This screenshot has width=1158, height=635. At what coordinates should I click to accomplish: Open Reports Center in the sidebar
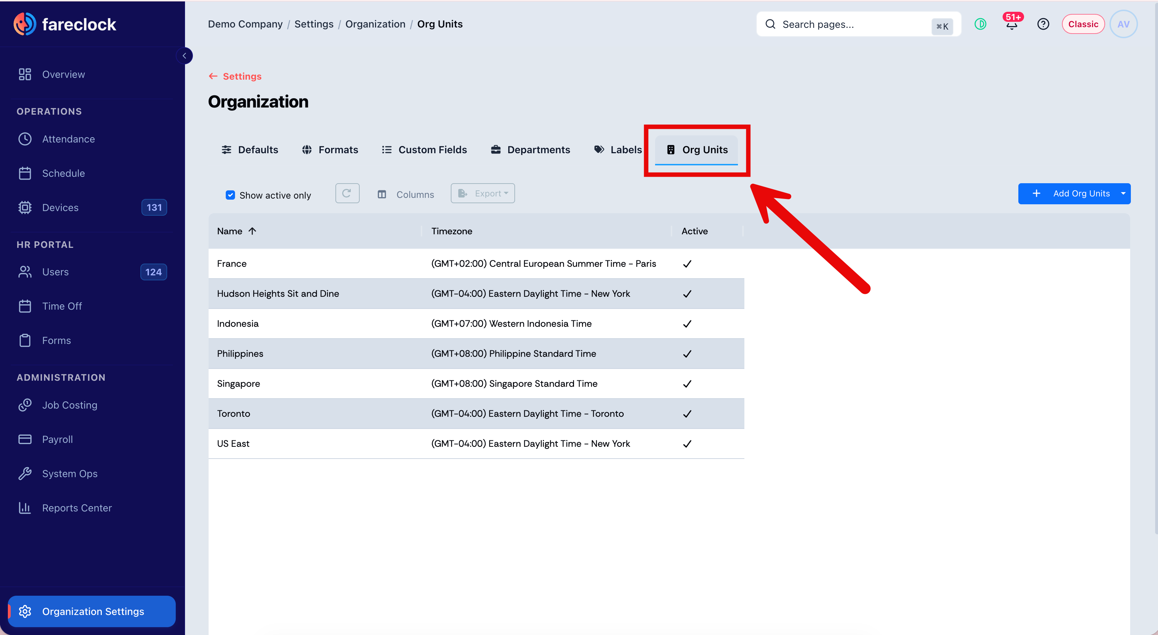click(x=92, y=508)
